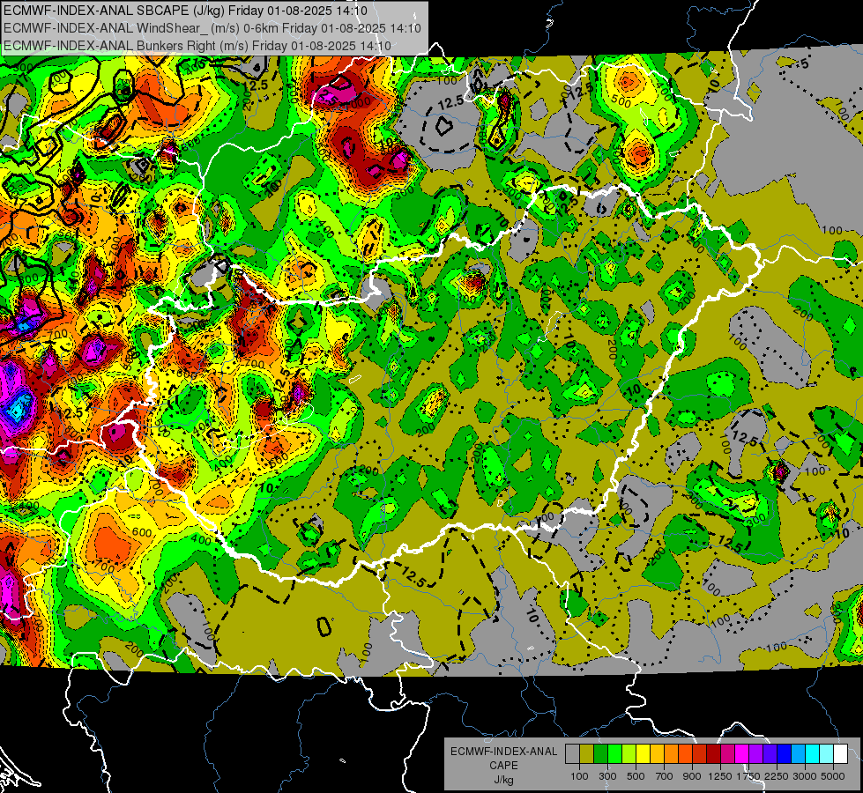Click the J/kg unit label in legend

coord(504,780)
